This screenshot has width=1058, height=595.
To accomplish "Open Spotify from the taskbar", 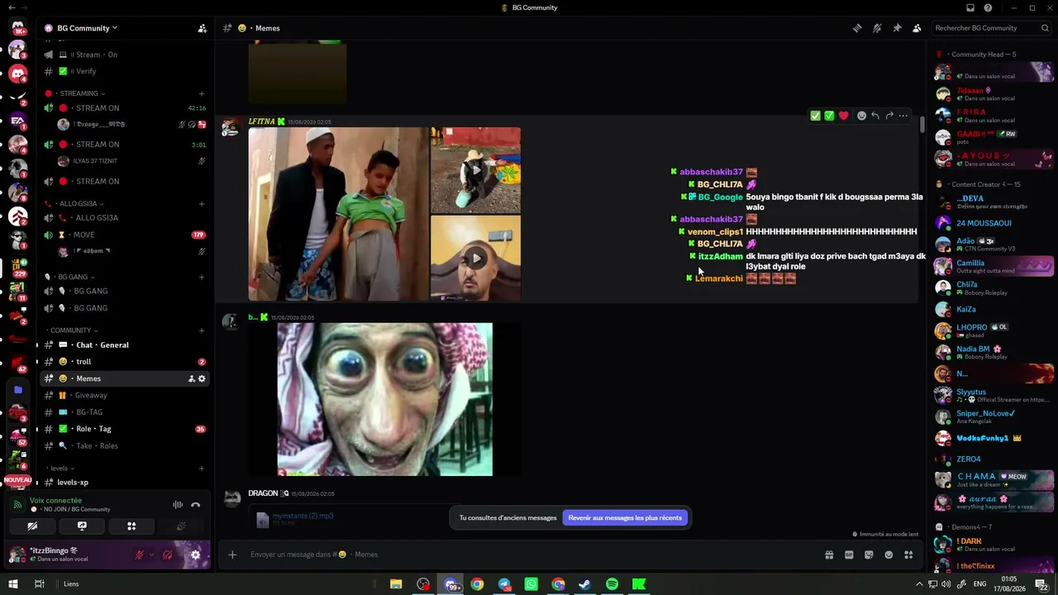I will [x=612, y=584].
